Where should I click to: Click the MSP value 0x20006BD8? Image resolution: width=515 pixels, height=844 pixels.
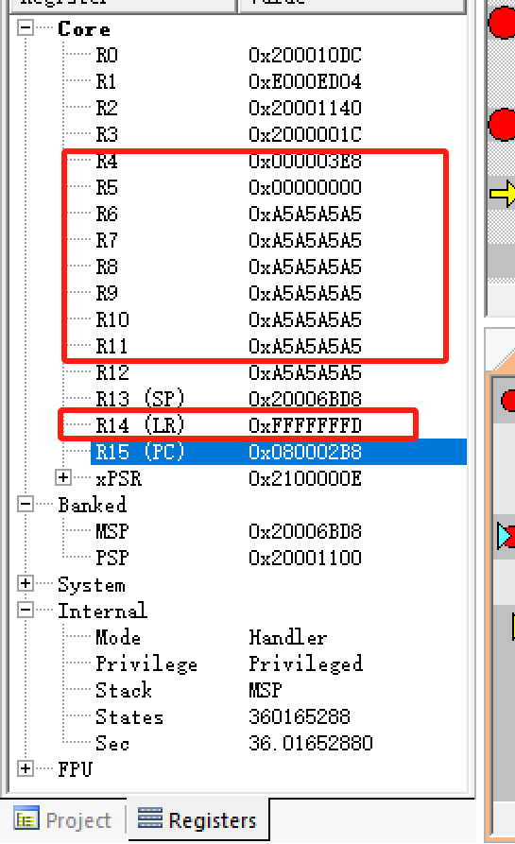click(305, 532)
